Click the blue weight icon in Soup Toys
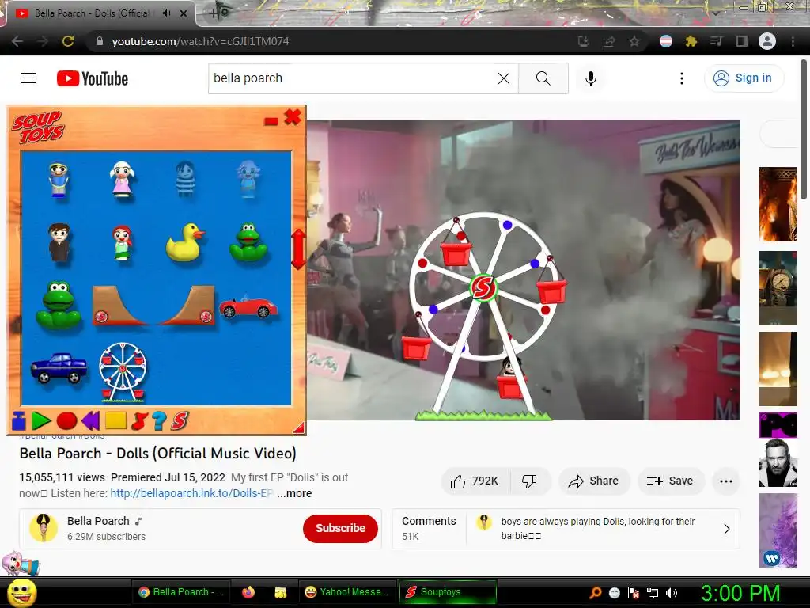The image size is (810, 608). [19, 421]
